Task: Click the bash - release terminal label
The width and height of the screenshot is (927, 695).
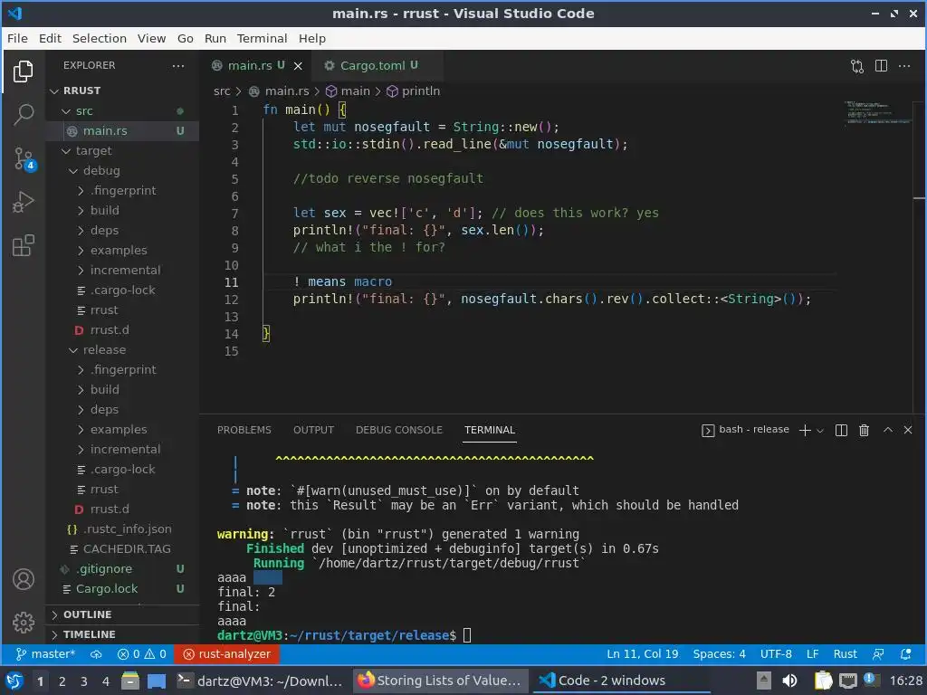Action: coord(746,430)
